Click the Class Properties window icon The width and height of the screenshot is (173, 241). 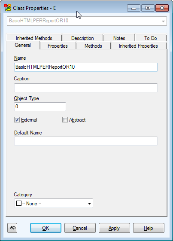(x=8, y=8)
